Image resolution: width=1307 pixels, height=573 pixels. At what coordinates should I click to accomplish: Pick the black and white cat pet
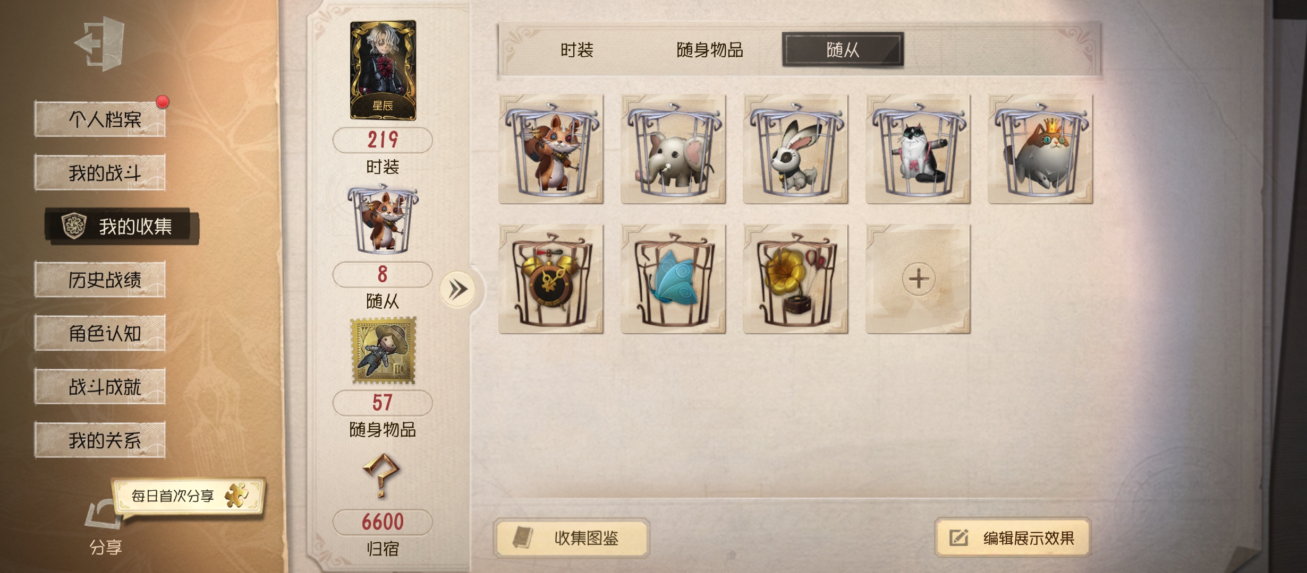click(918, 149)
